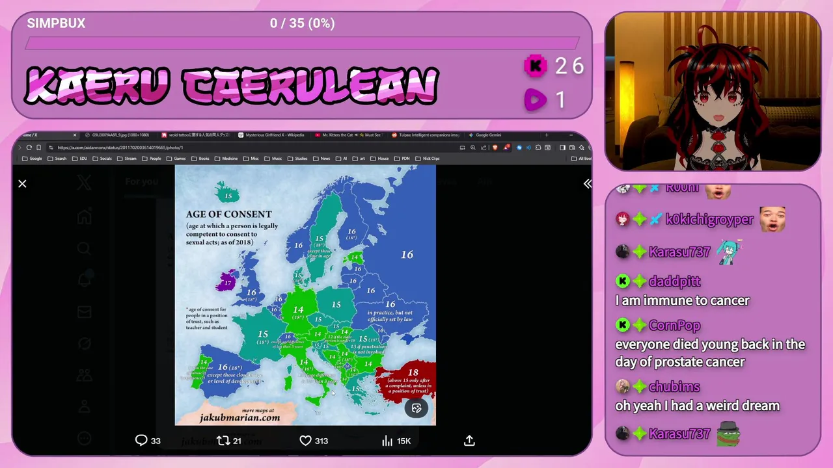Click the '0 / 35 (0%)' goal counter

(x=303, y=23)
